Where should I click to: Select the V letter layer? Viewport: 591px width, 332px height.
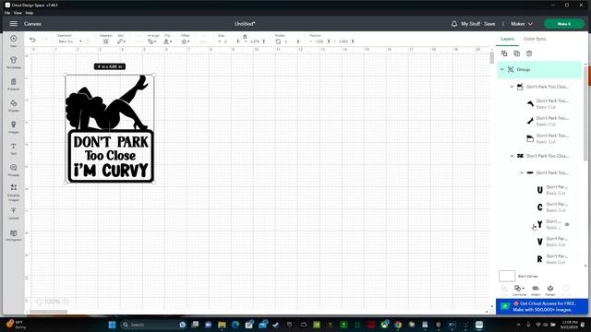552,242
